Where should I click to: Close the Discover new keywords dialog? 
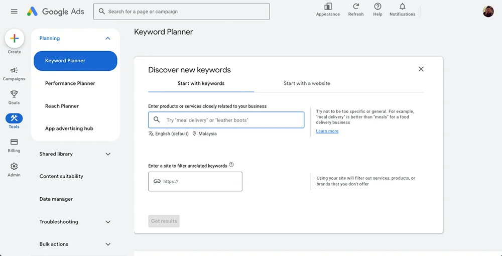coord(421,69)
